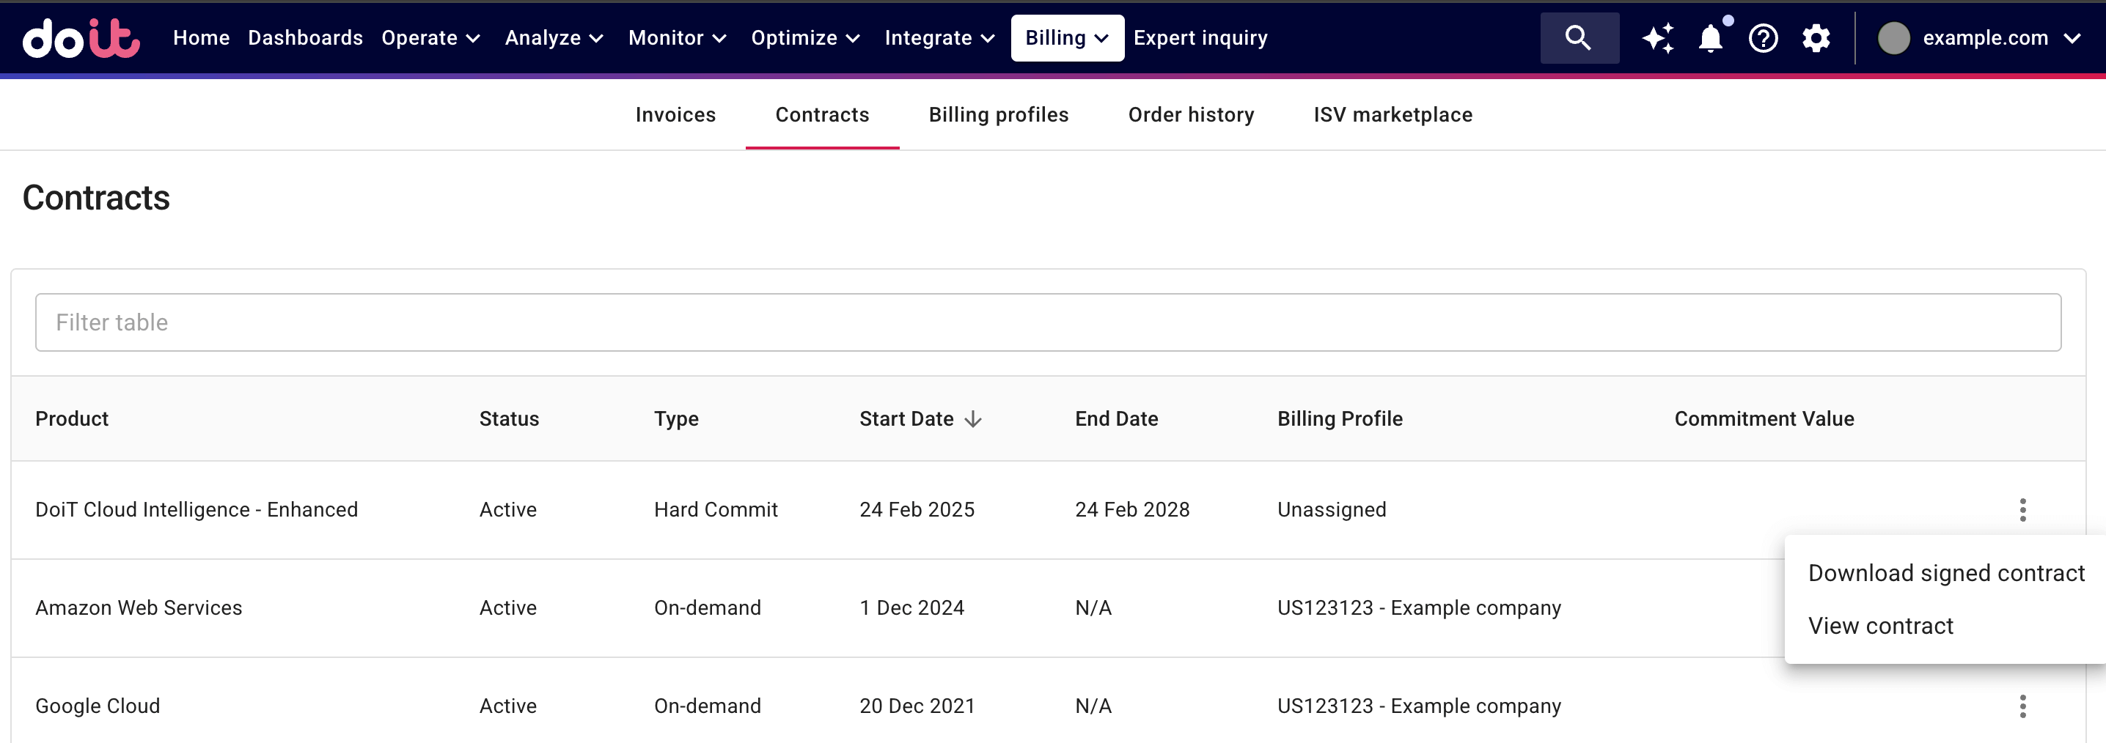Switch to the ISV marketplace tab
This screenshot has height=743, width=2106.
click(1393, 114)
